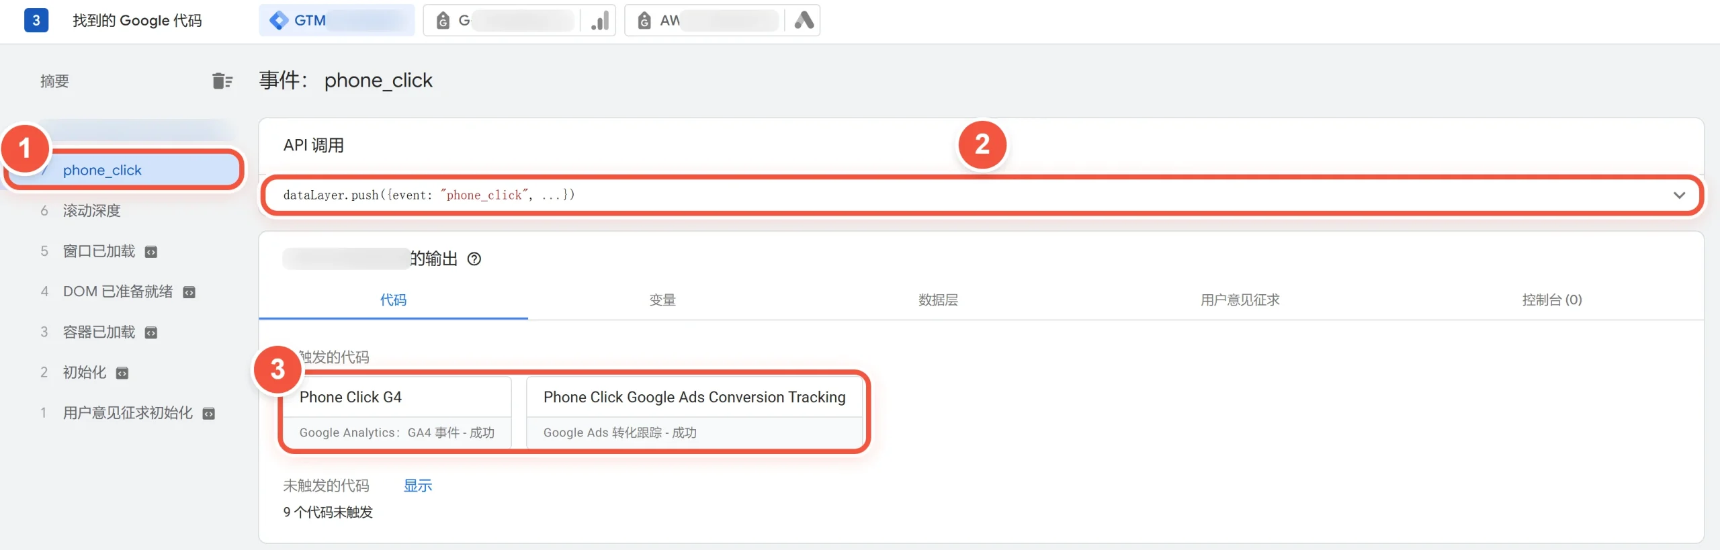
Task: Click the 摘要 summary heading
Action: (x=54, y=81)
